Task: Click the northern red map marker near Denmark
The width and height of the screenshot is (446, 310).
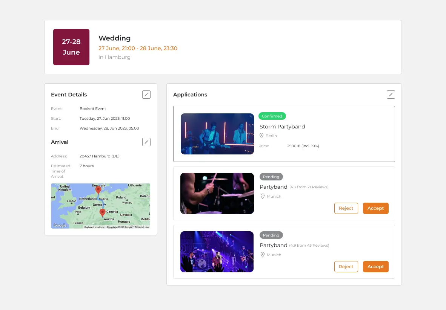Action: [x=98, y=190]
